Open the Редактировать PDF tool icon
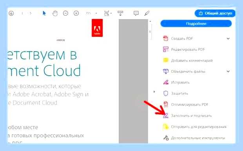 pyautogui.click(x=166, y=49)
